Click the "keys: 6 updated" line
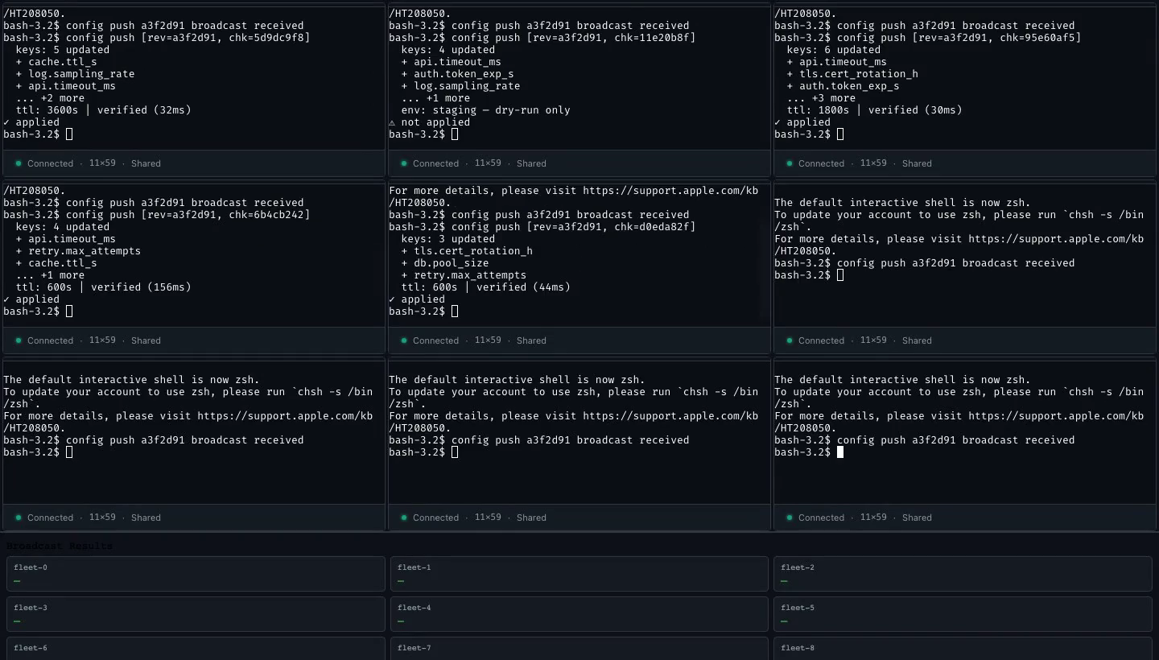The image size is (1159, 660). (x=834, y=50)
